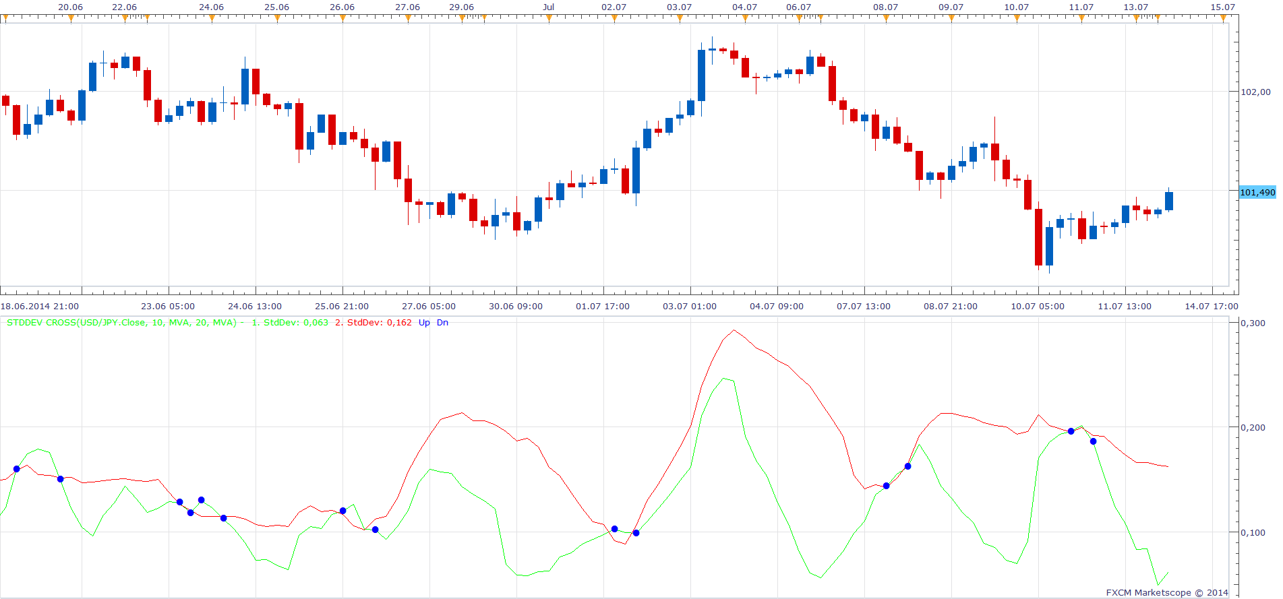1283x599 pixels.
Task: Click the 0,200 indicator axis label
Action: tap(1253, 427)
